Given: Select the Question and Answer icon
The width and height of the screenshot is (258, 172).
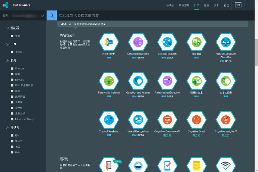Looking at the screenshot, I should point(138,81).
